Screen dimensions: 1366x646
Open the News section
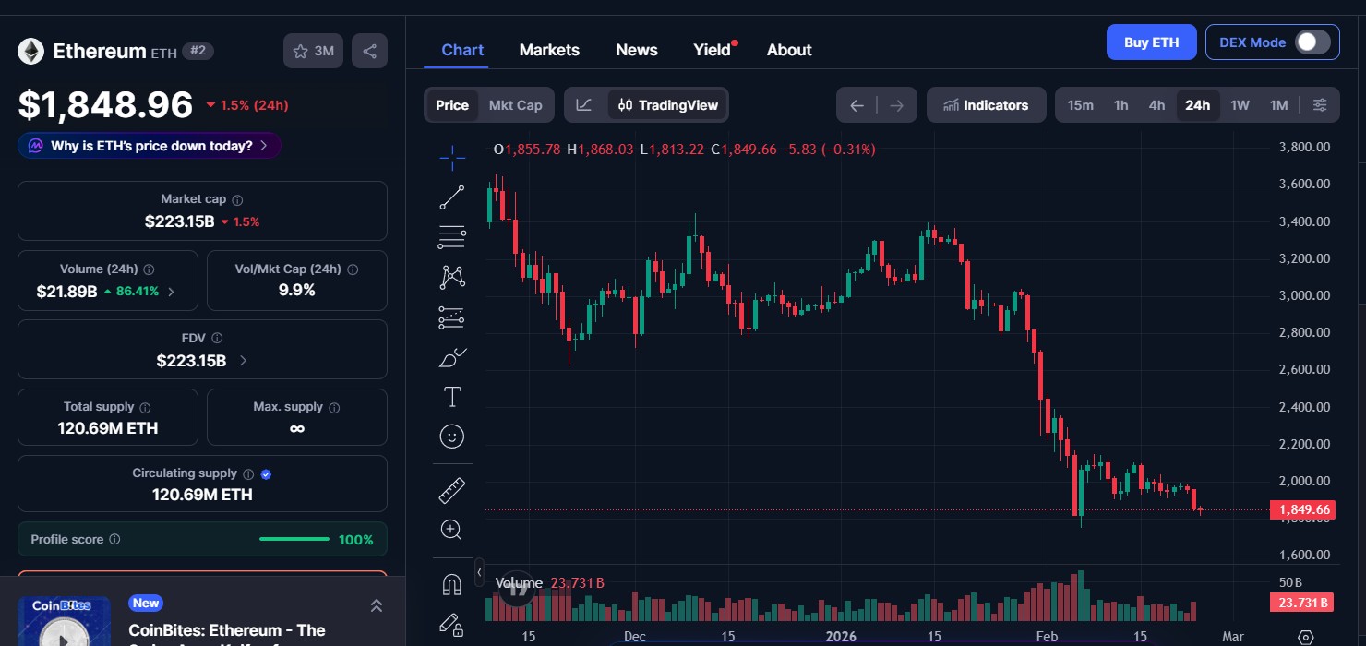point(636,49)
